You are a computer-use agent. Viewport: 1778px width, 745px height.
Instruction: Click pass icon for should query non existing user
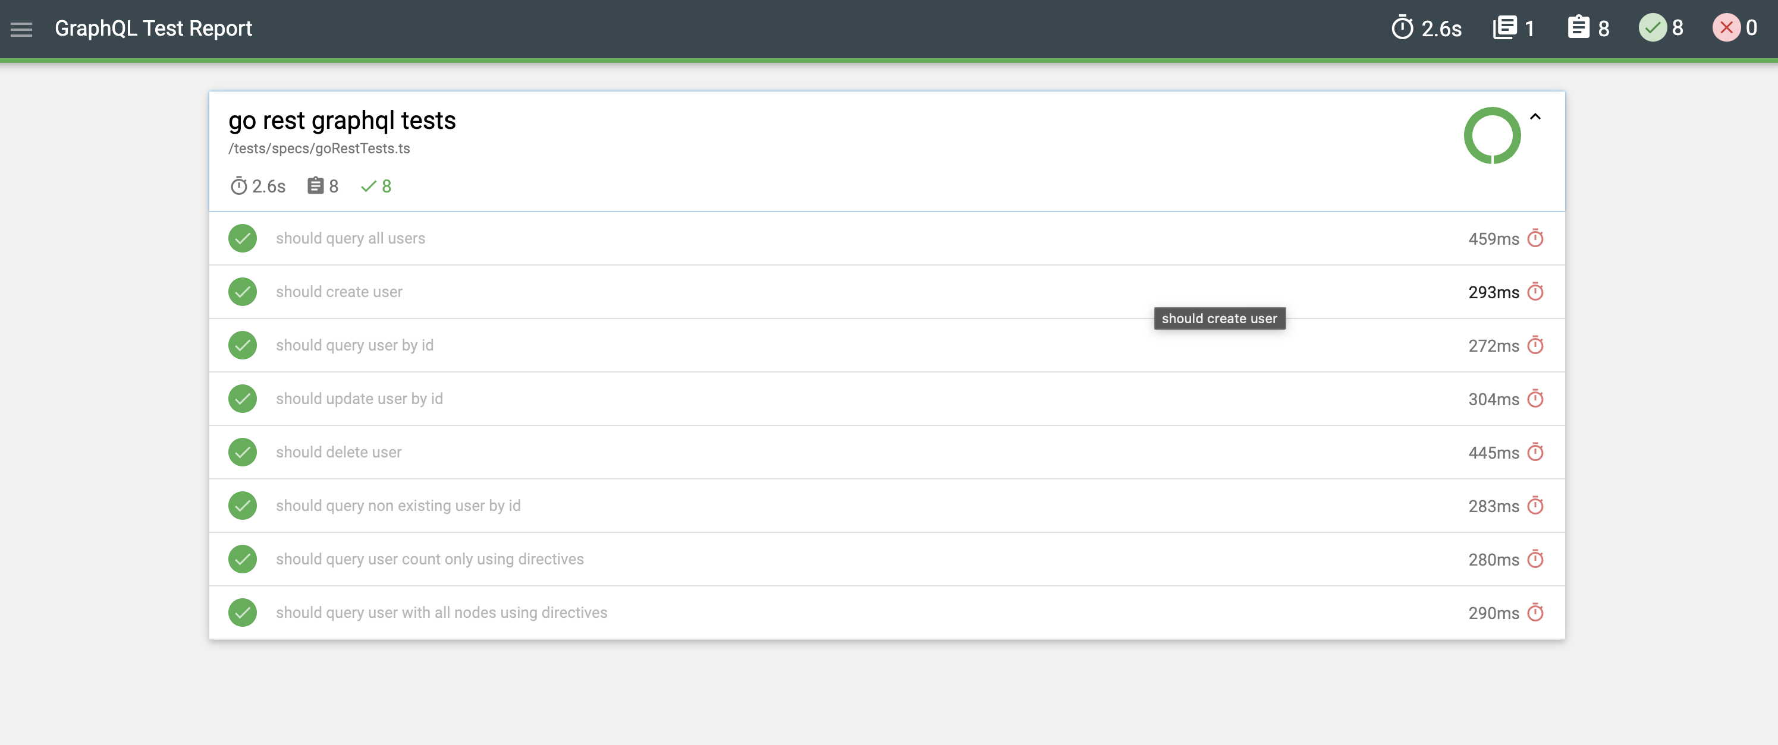(242, 506)
